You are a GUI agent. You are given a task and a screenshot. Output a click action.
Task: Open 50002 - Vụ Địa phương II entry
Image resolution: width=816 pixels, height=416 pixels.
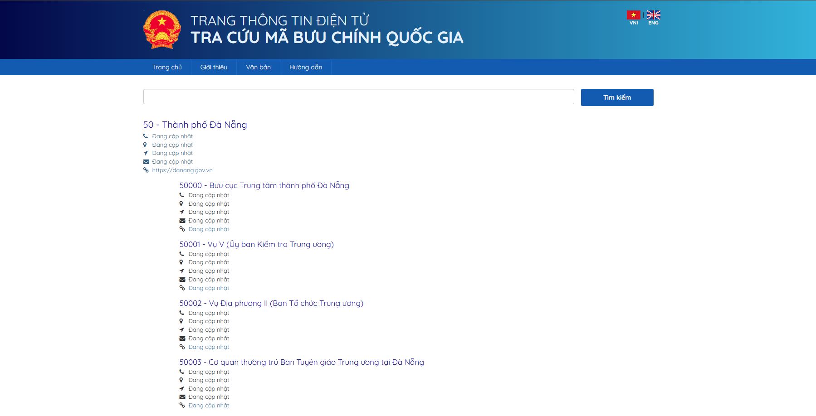271,303
